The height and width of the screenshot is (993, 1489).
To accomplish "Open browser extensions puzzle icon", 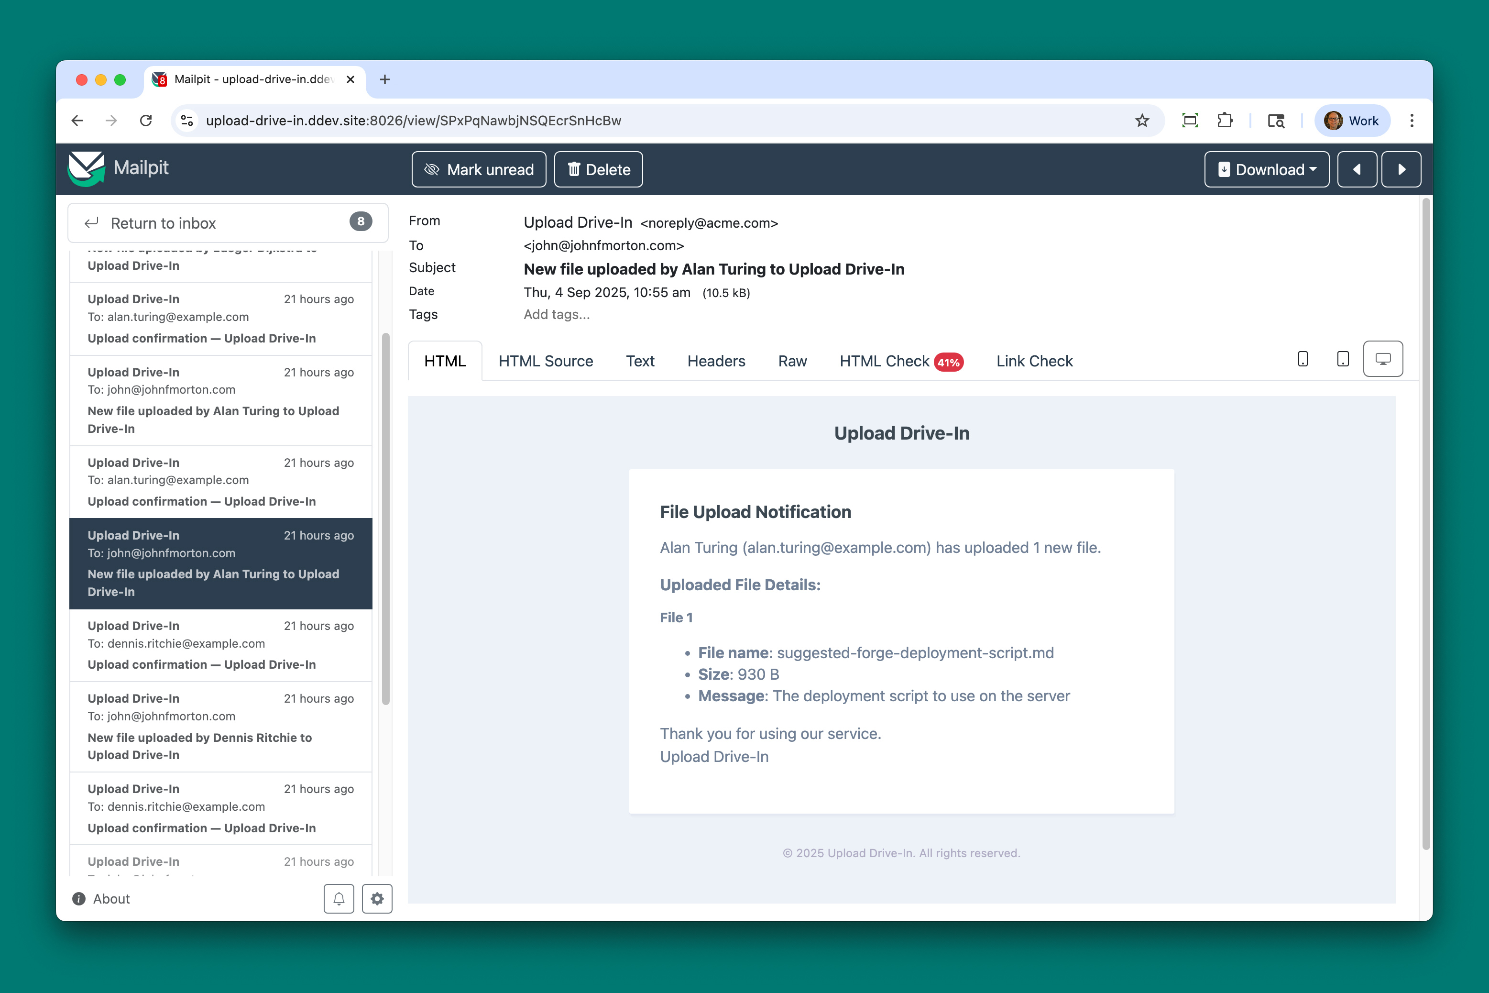I will click(x=1225, y=121).
